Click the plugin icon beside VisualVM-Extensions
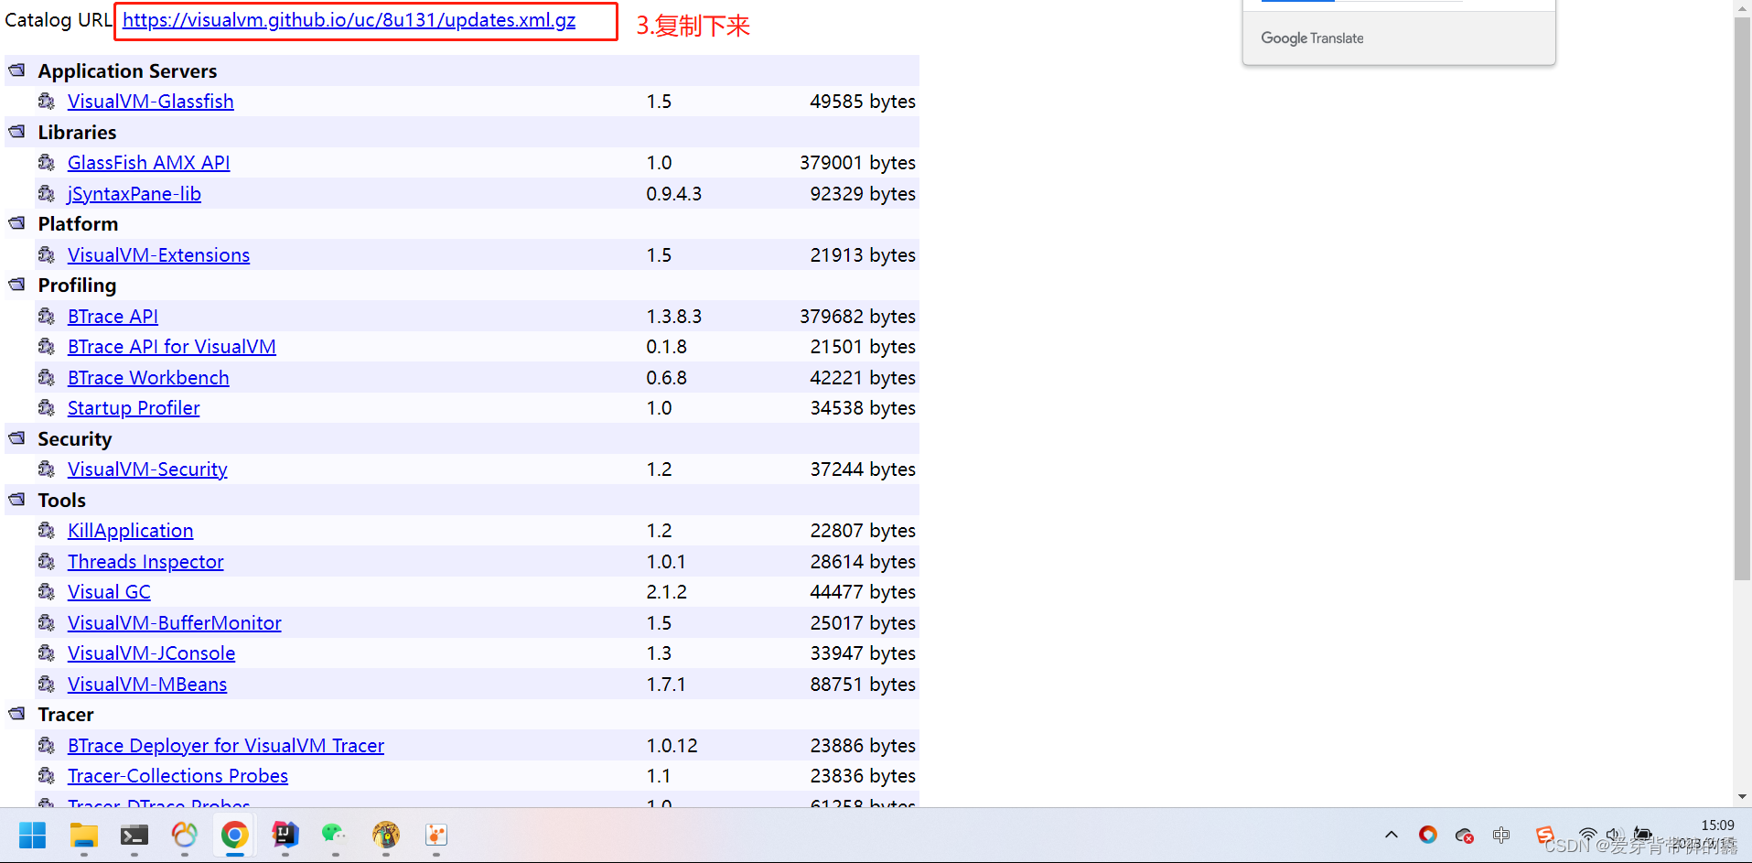This screenshot has height=863, width=1752. 47,254
